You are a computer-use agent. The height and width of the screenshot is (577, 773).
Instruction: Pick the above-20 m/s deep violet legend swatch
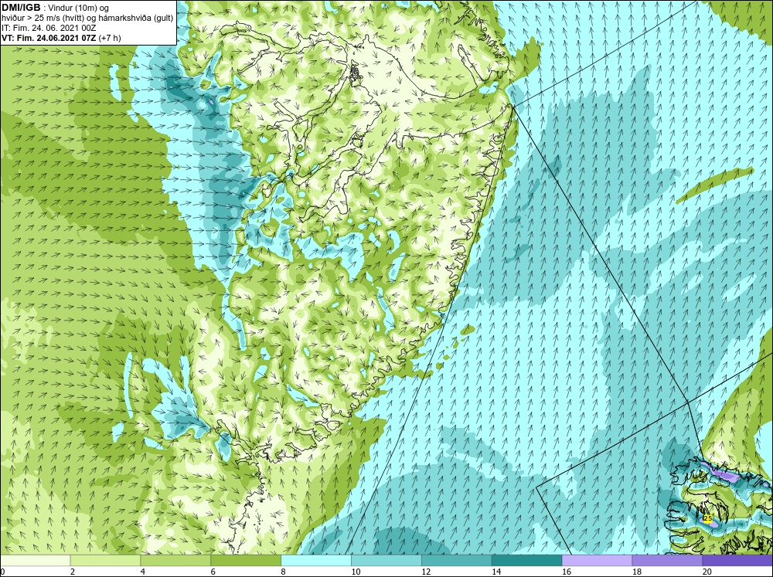pos(737,561)
